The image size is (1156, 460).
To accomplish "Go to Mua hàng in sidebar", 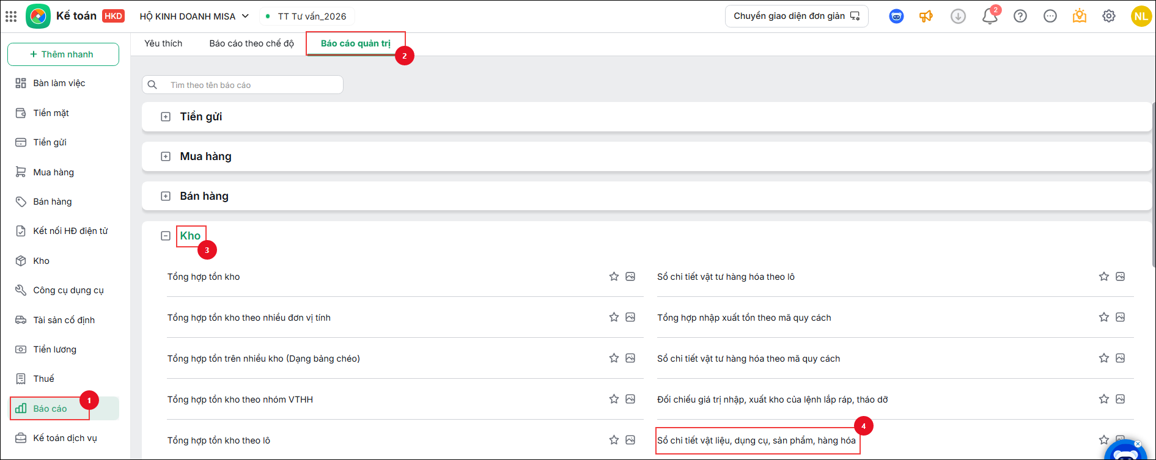I will [64, 172].
